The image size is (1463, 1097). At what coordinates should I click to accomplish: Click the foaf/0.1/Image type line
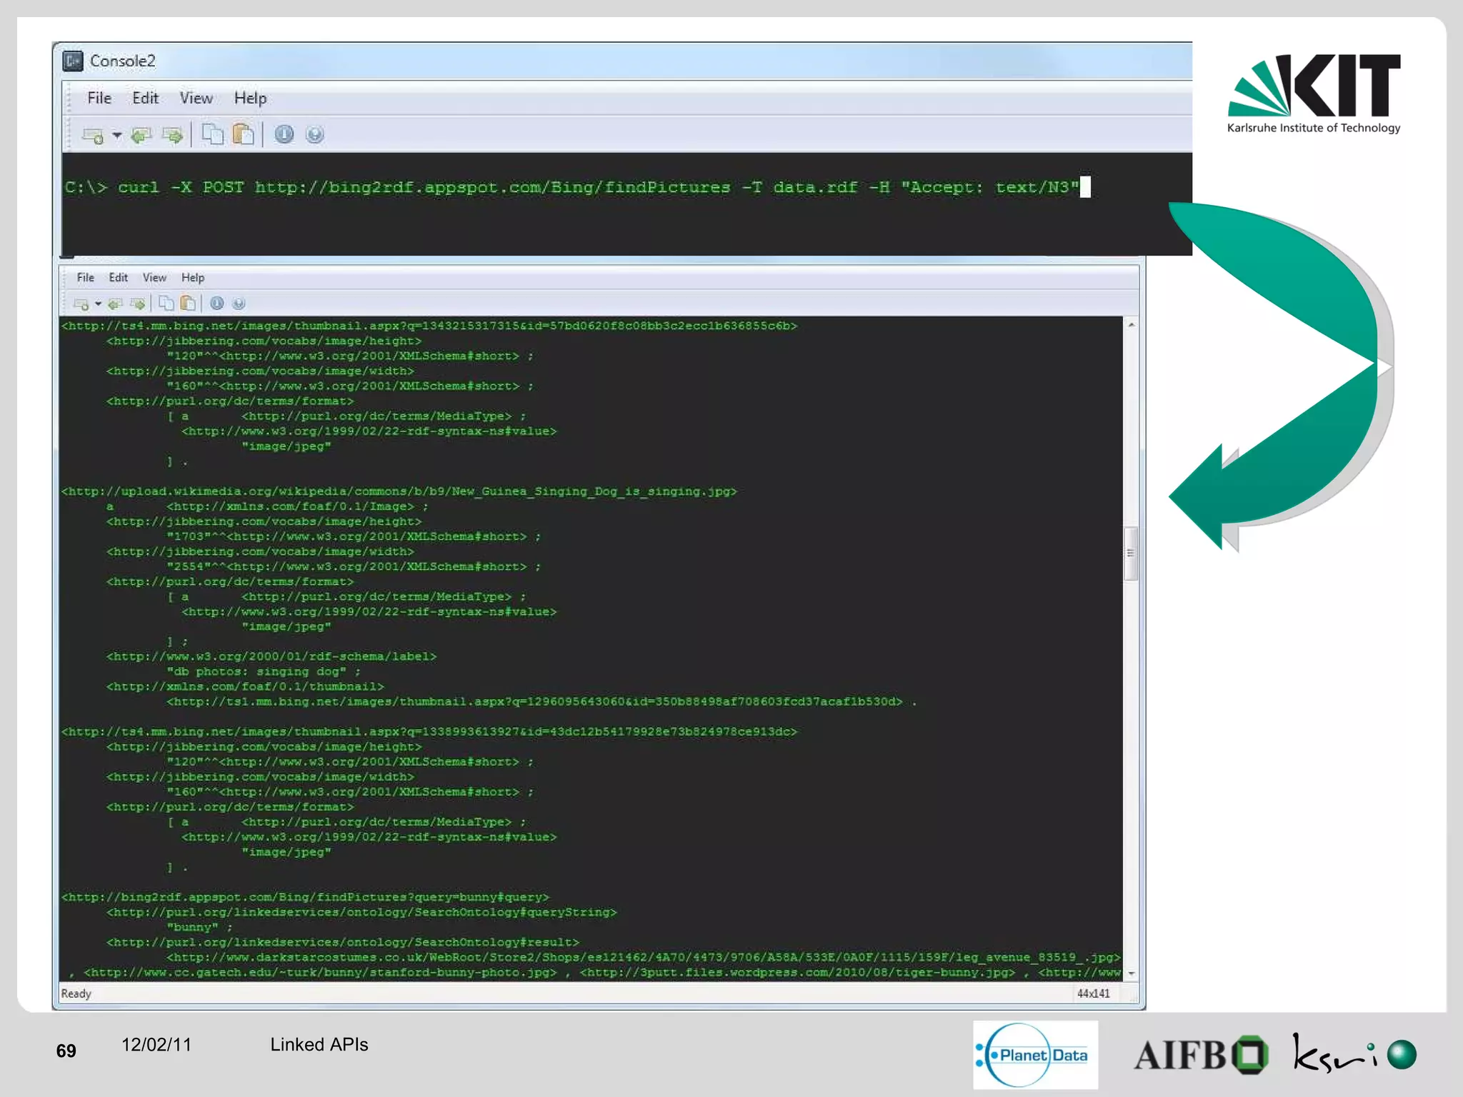pos(268,506)
